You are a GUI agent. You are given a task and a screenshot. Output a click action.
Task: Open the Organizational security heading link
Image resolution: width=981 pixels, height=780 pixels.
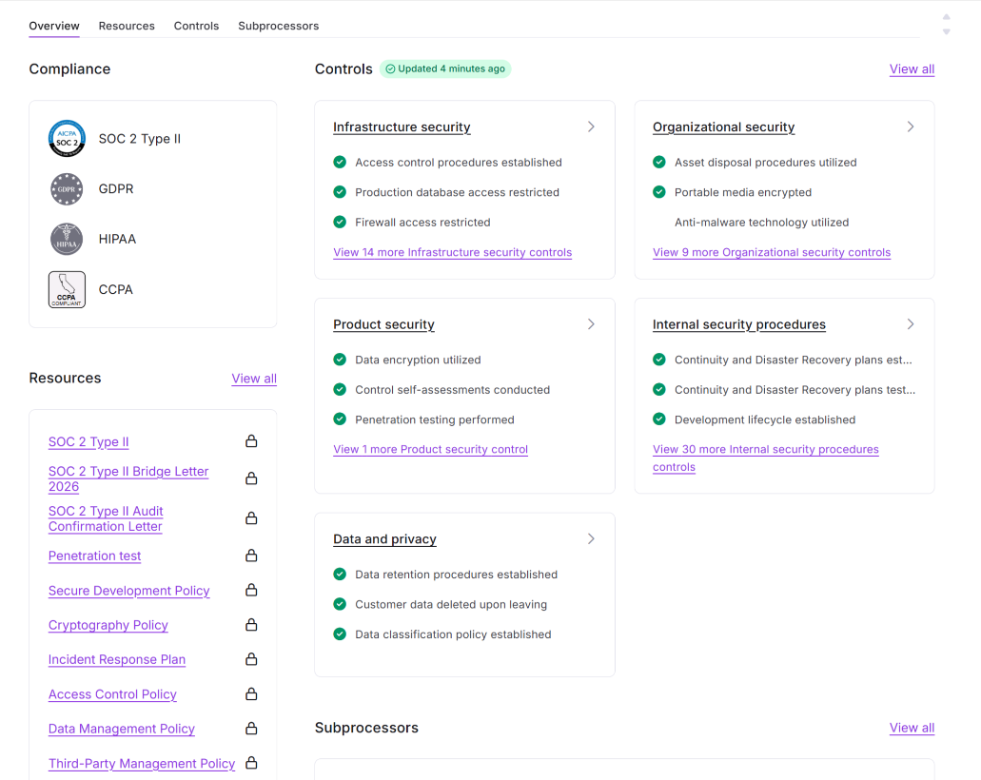tap(724, 127)
